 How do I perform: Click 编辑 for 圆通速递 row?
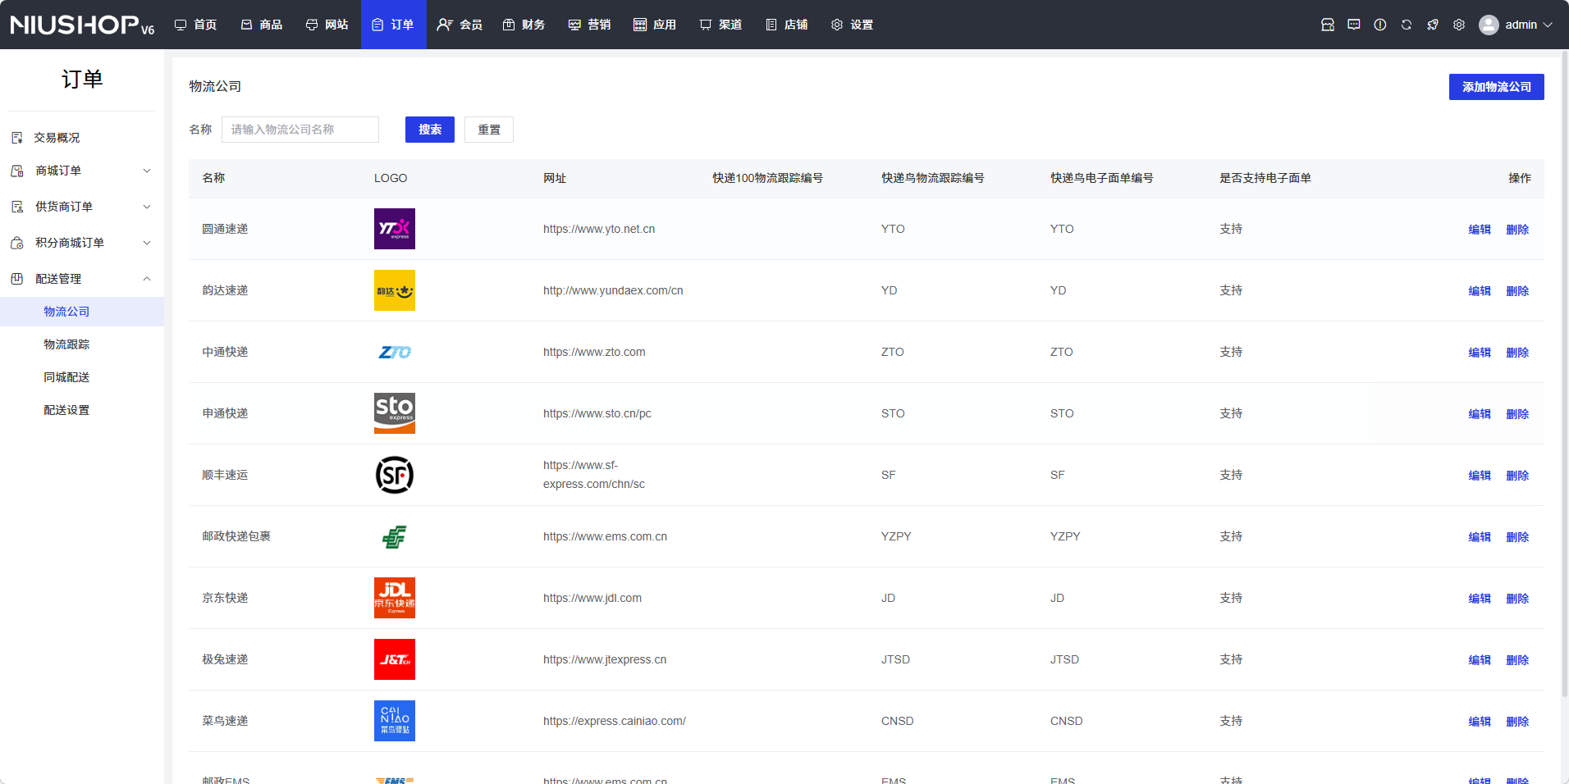(1479, 230)
